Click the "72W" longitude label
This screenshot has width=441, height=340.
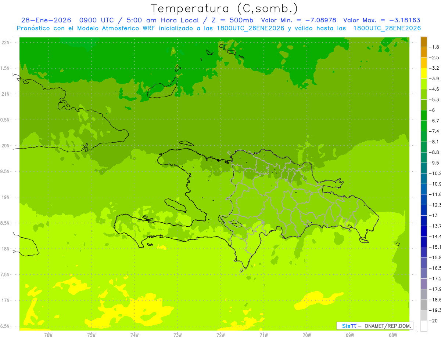click(220, 335)
